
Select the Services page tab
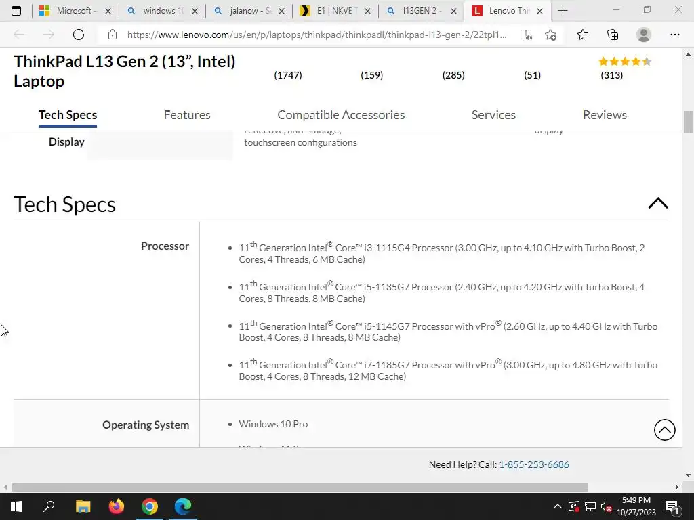pos(493,115)
